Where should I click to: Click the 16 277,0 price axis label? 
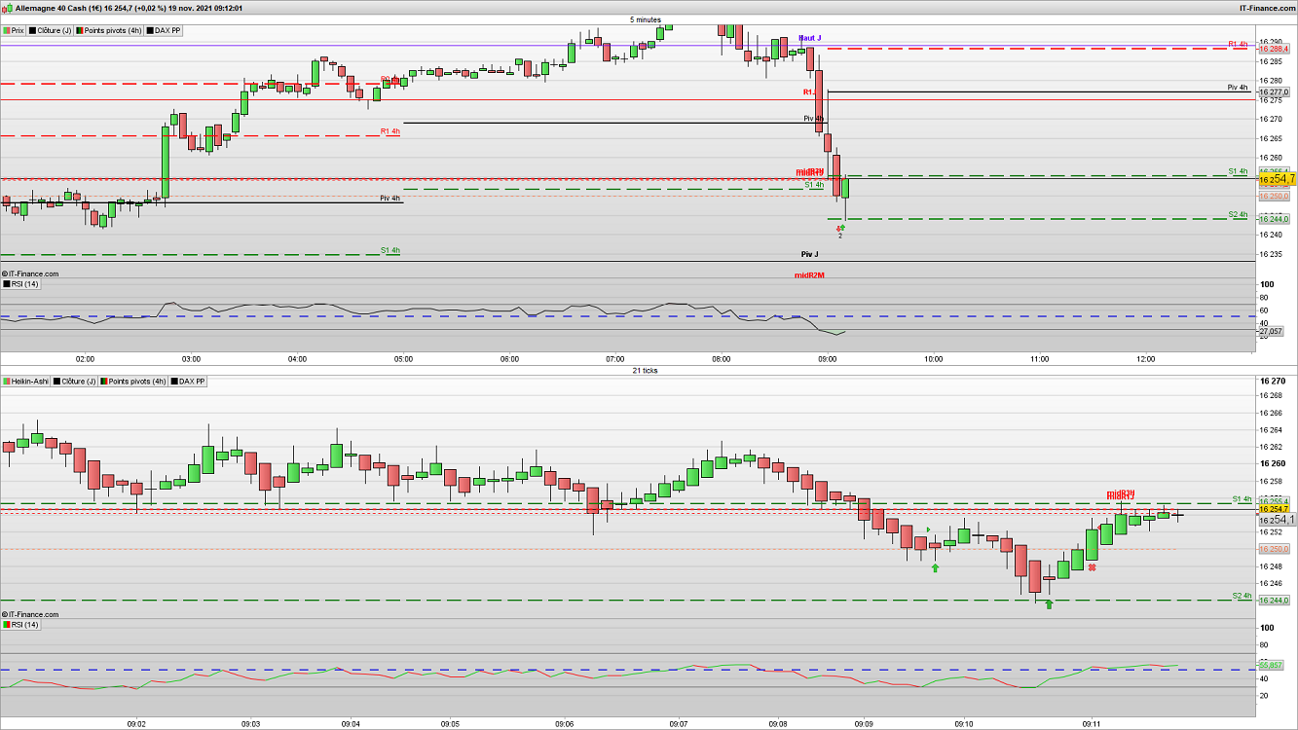pos(1274,92)
